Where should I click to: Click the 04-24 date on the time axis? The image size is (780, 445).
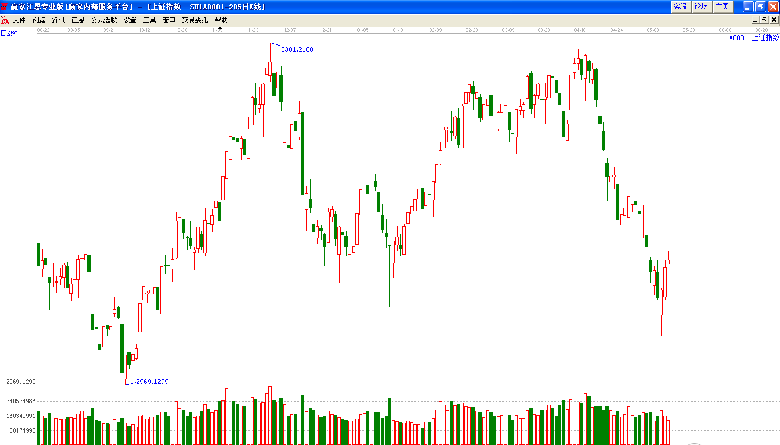point(616,30)
